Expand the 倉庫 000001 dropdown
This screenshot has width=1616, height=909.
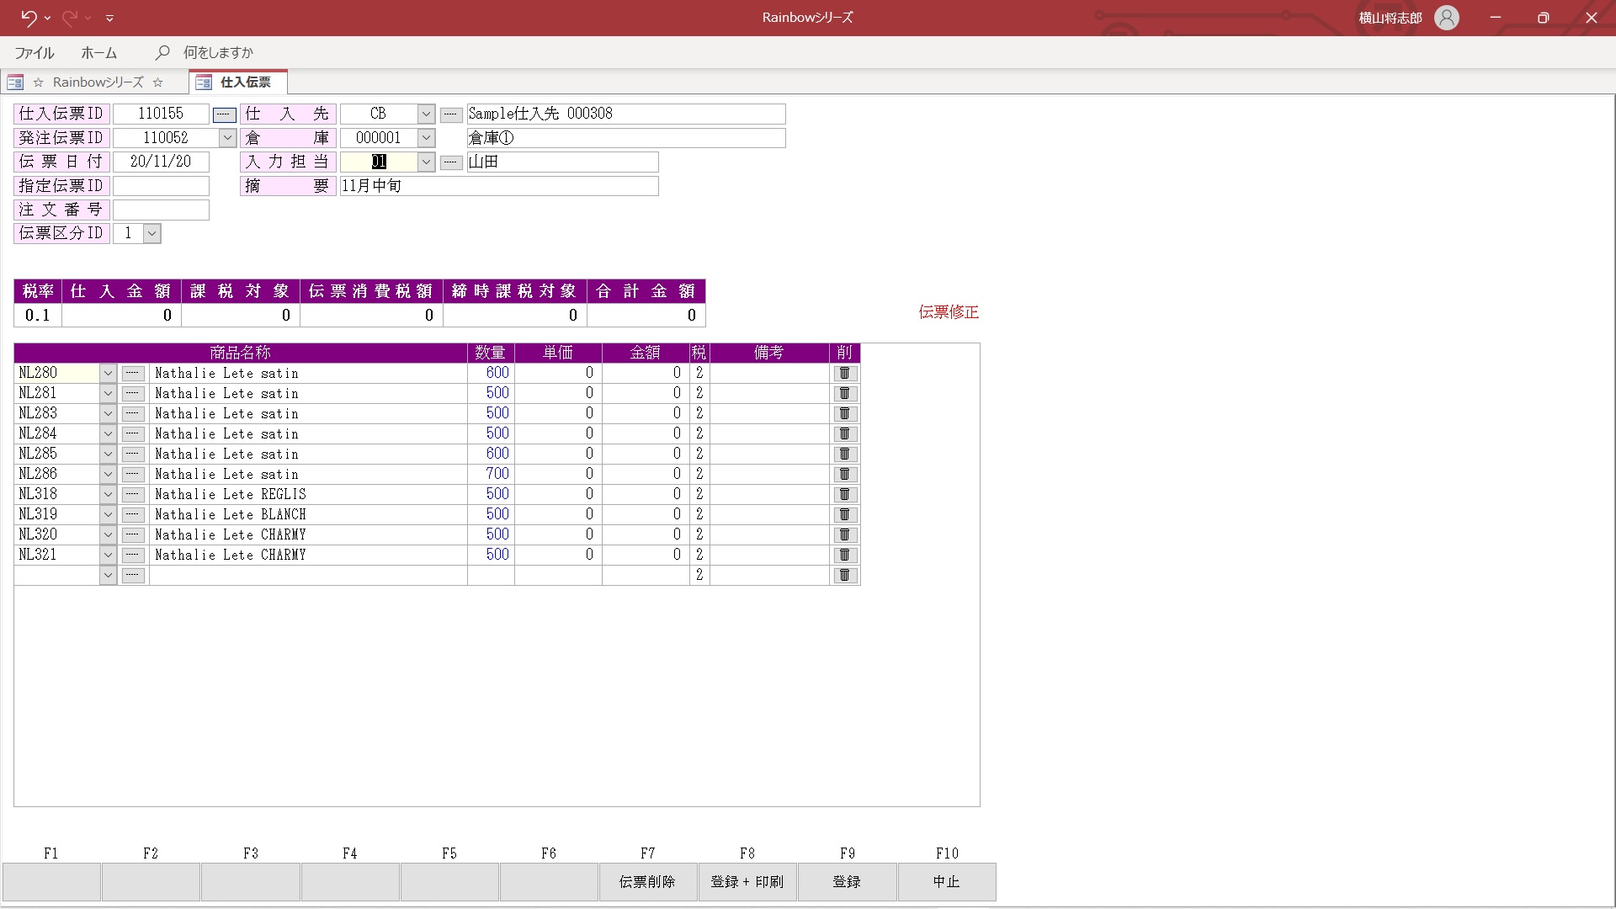pyautogui.click(x=426, y=138)
